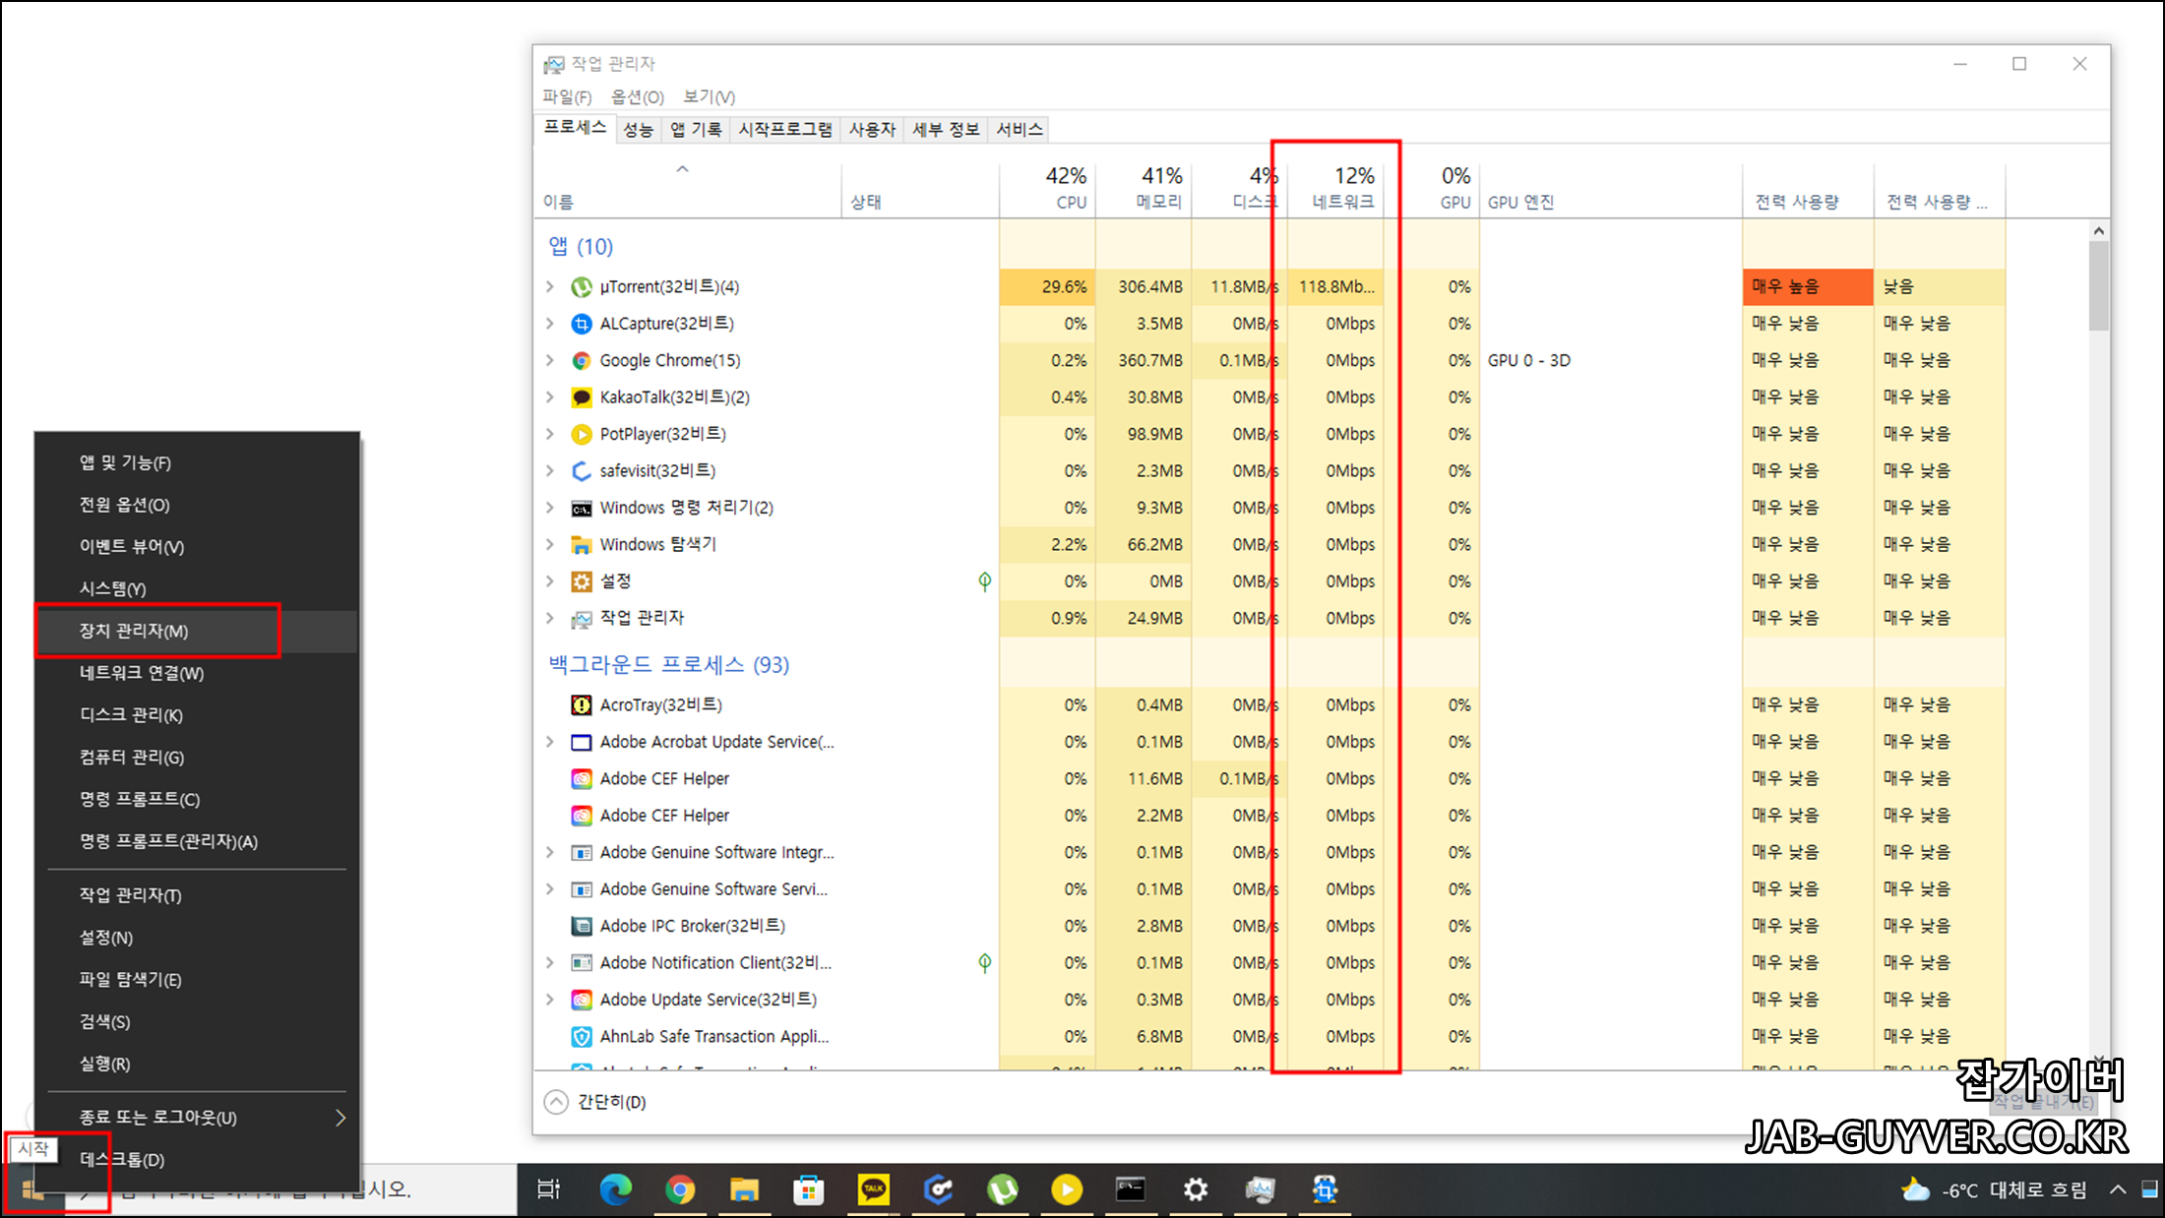Click the μTorrent icon in process list

[582, 287]
